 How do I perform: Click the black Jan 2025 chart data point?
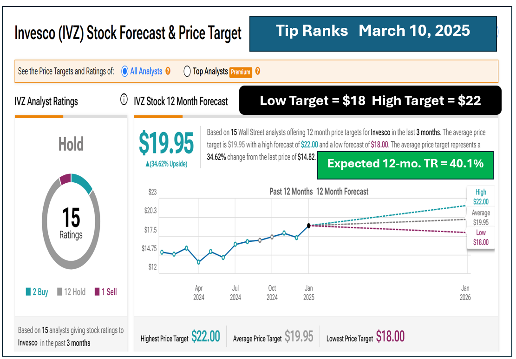[x=309, y=226]
